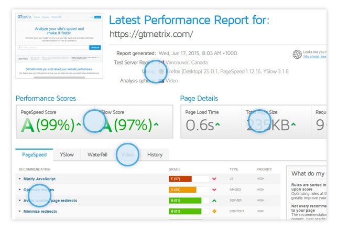The height and width of the screenshot is (230, 337).
Task: Expand the arrow beside Optimize images
Action: click(x=20, y=190)
